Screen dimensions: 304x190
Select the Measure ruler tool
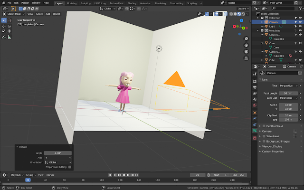click(9, 37)
